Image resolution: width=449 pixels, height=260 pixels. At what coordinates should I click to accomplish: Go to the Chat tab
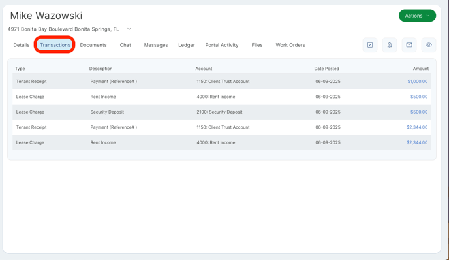tap(125, 45)
